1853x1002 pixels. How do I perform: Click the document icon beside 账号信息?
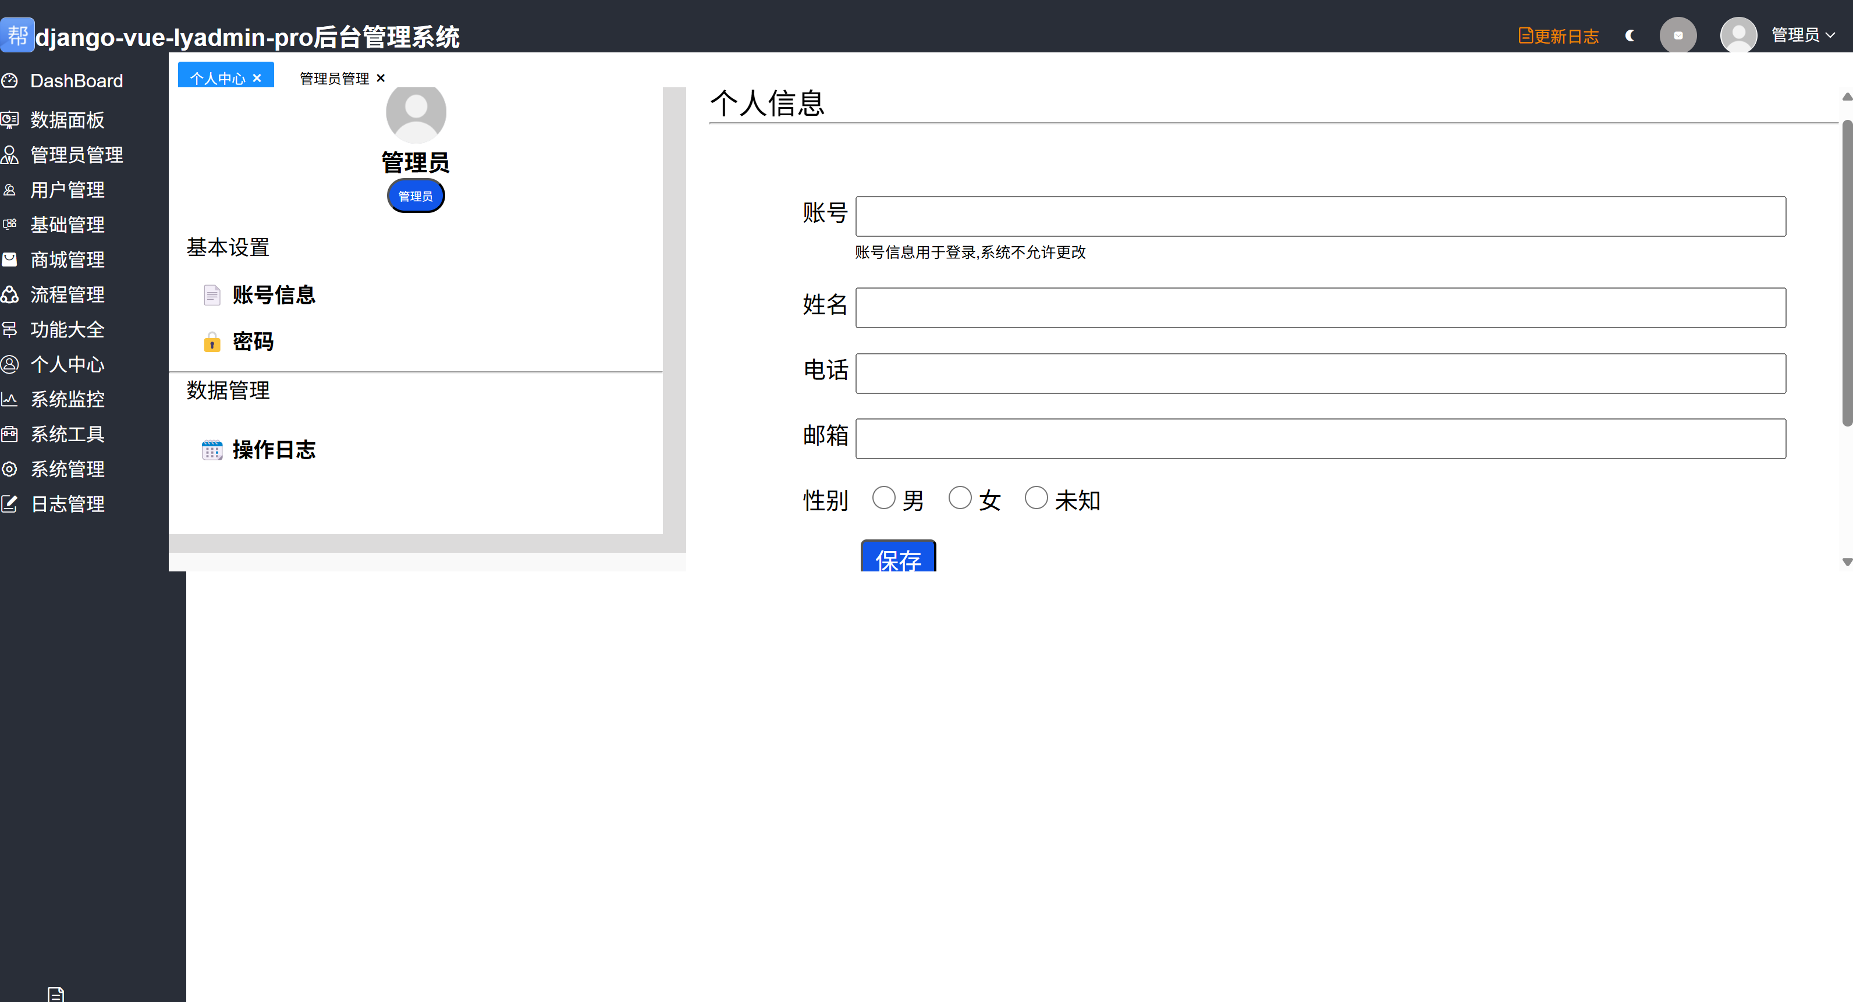point(211,295)
